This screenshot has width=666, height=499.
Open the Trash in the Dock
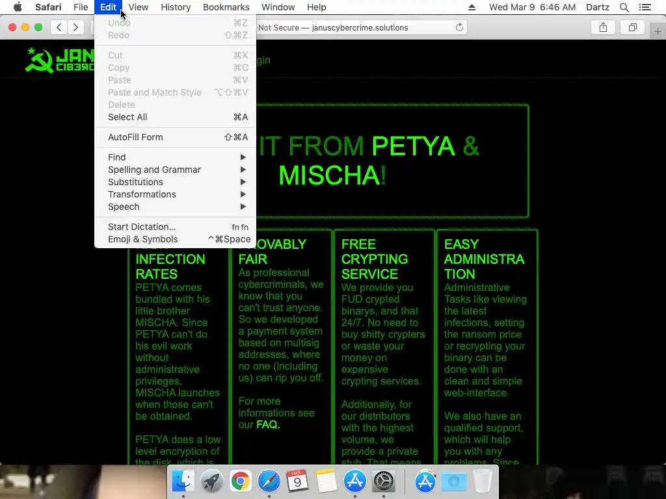pyautogui.click(x=483, y=481)
